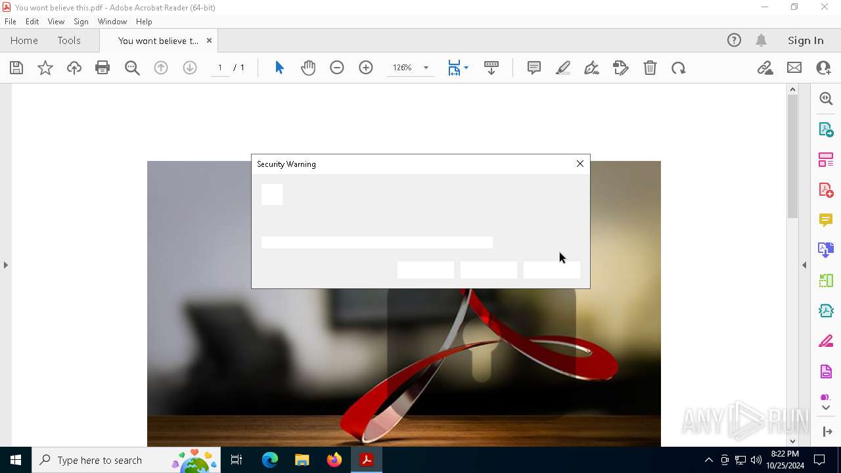This screenshot has width=841, height=473.
Task: Open the Windows Start menu
Action: point(16,460)
